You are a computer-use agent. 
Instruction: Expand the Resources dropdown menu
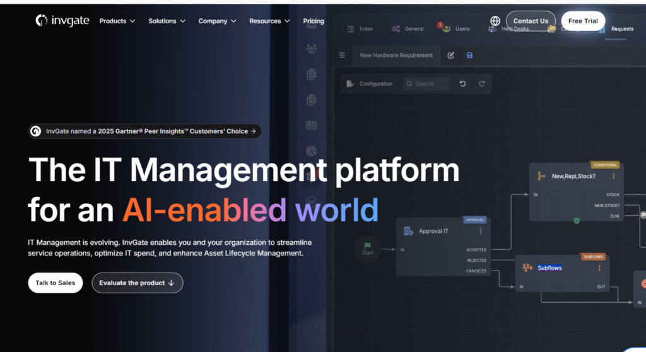pyautogui.click(x=269, y=21)
